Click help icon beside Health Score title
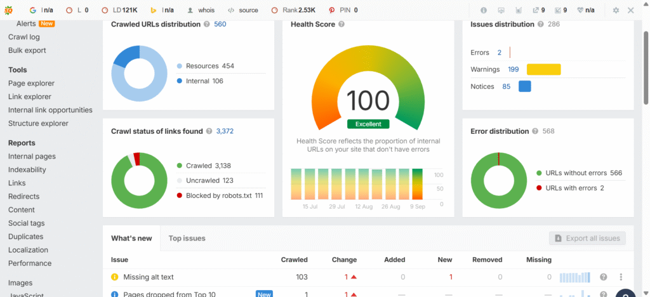Image resolution: width=650 pixels, height=297 pixels. tap(342, 24)
